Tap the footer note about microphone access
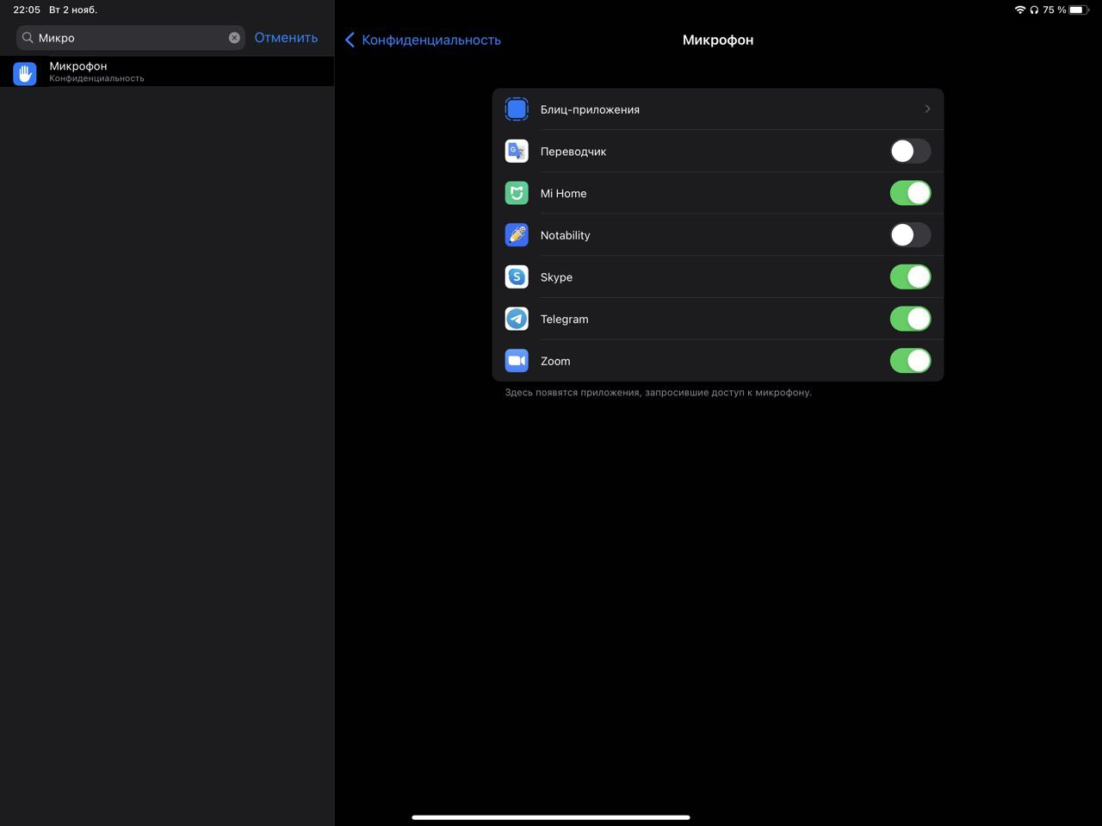Image resolution: width=1102 pixels, height=826 pixels. coord(659,392)
